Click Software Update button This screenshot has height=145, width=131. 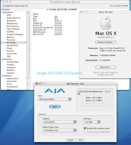coord(106,42)
